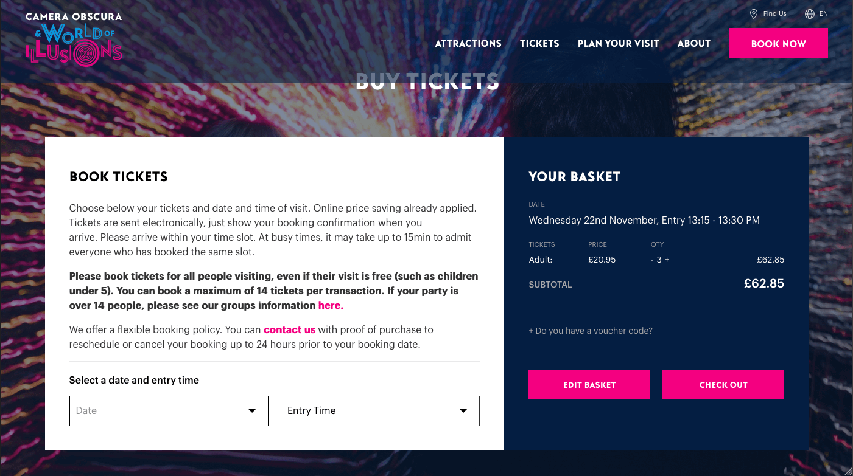Proceed with the Check Out button
Image resolution: width=853 pixels, height=476 pixels.
[723, 385]
